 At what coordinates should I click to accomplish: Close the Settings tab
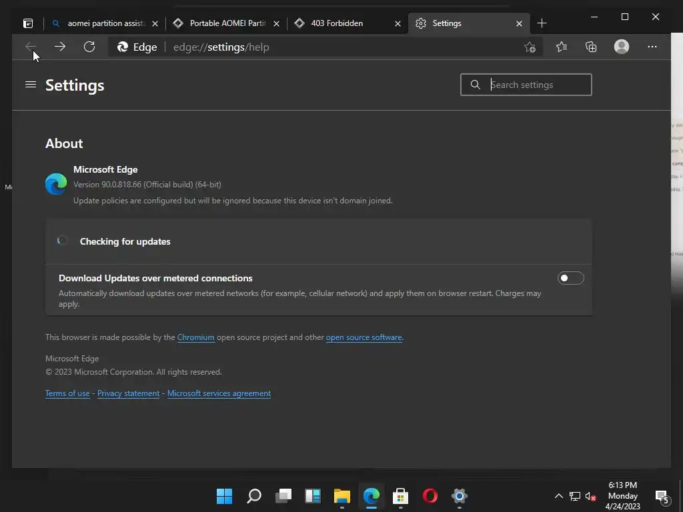(519, 23)
